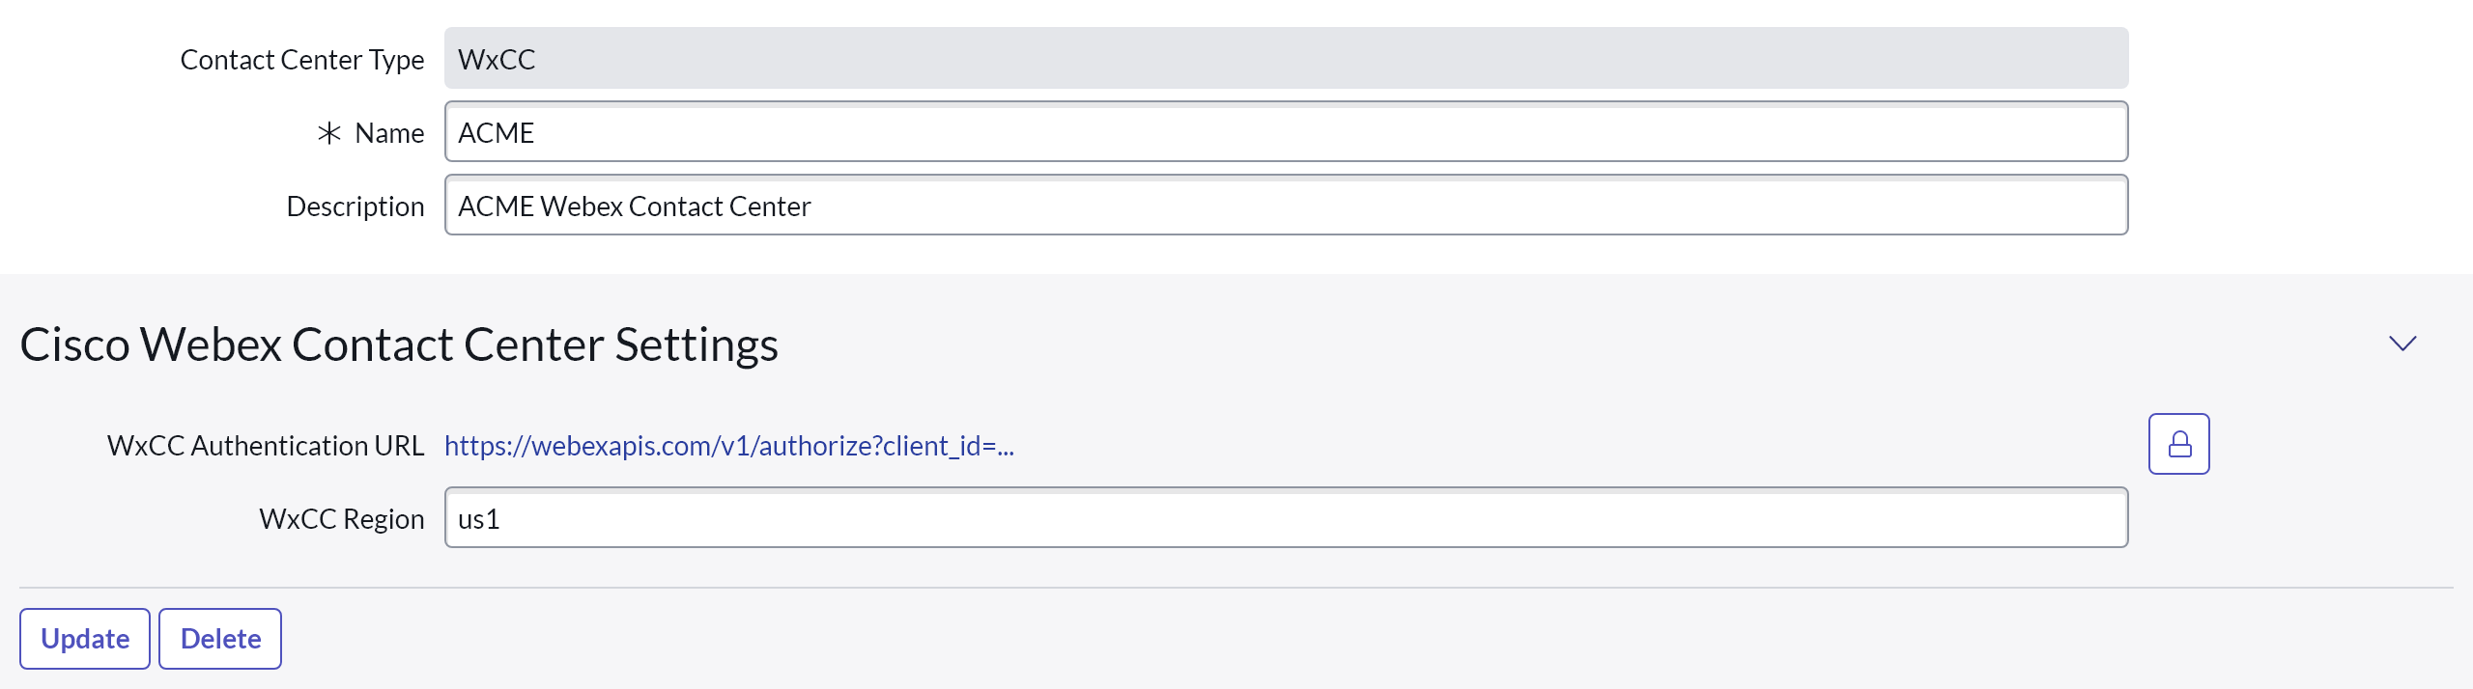Click the ellipsis ending the truncated authentication URL

[1005, 448]
